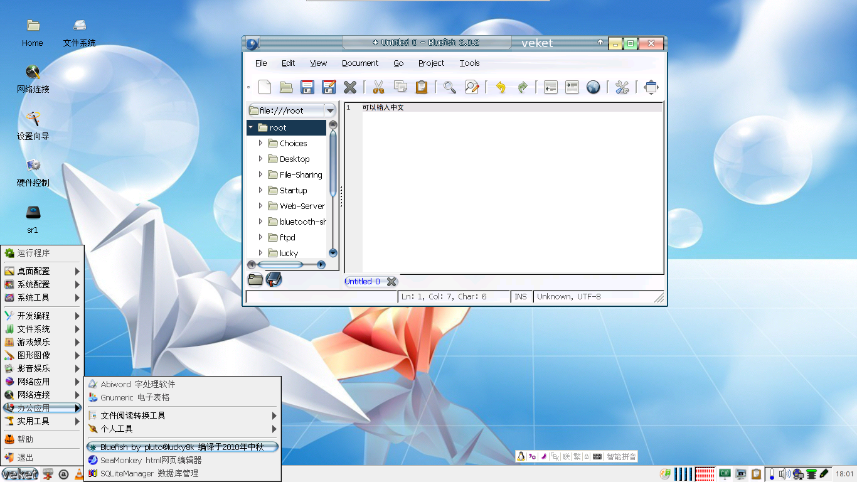
Task: Open the 文件阅读转换工具 submenu
Action: tap(182, 415)
